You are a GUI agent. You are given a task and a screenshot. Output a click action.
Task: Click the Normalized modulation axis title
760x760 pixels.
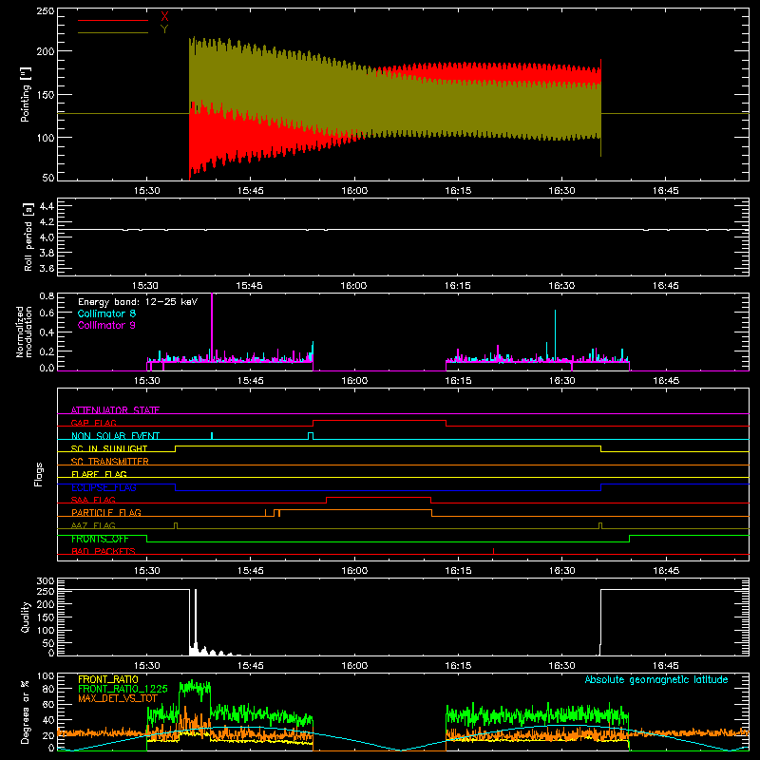[x=25, y=332]
